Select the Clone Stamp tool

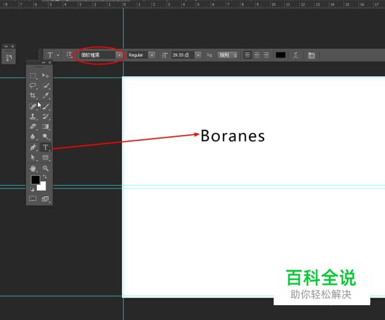click(33, 116)
